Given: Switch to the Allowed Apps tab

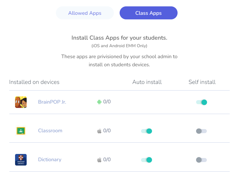Looking at the screenshot, I should tap(85, 13).
